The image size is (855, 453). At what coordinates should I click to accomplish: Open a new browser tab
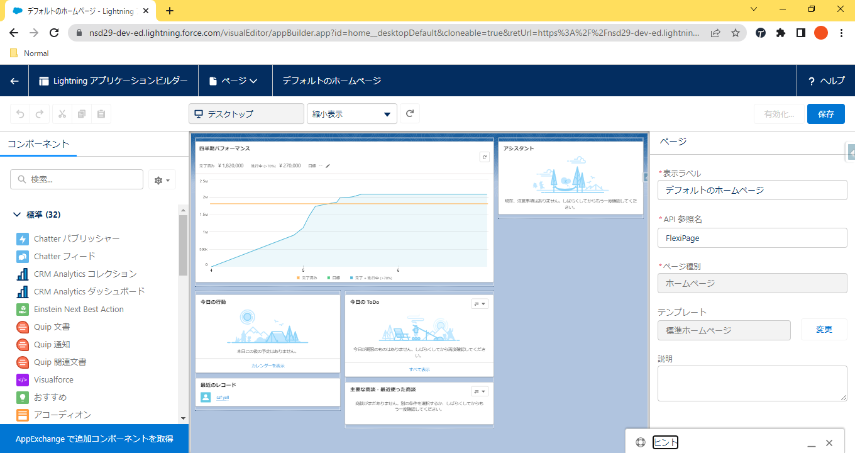[169, 11]
